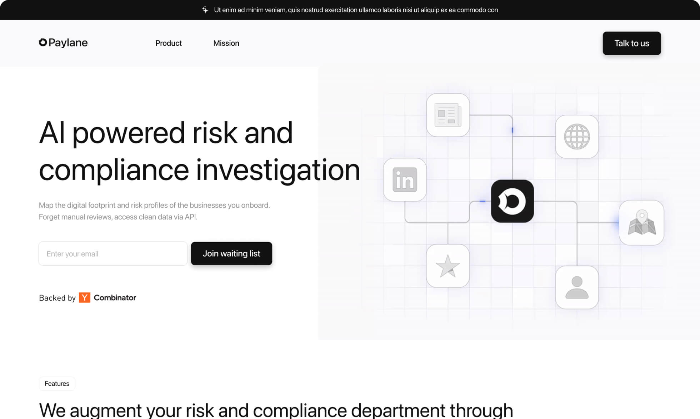Open the Mission menu item
This screenshot has height=419, width=700.
point(226,43)
